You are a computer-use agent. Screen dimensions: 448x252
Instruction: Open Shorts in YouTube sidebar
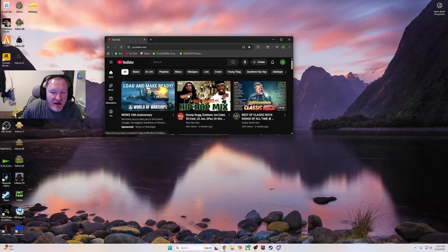[x=111, y=87]
